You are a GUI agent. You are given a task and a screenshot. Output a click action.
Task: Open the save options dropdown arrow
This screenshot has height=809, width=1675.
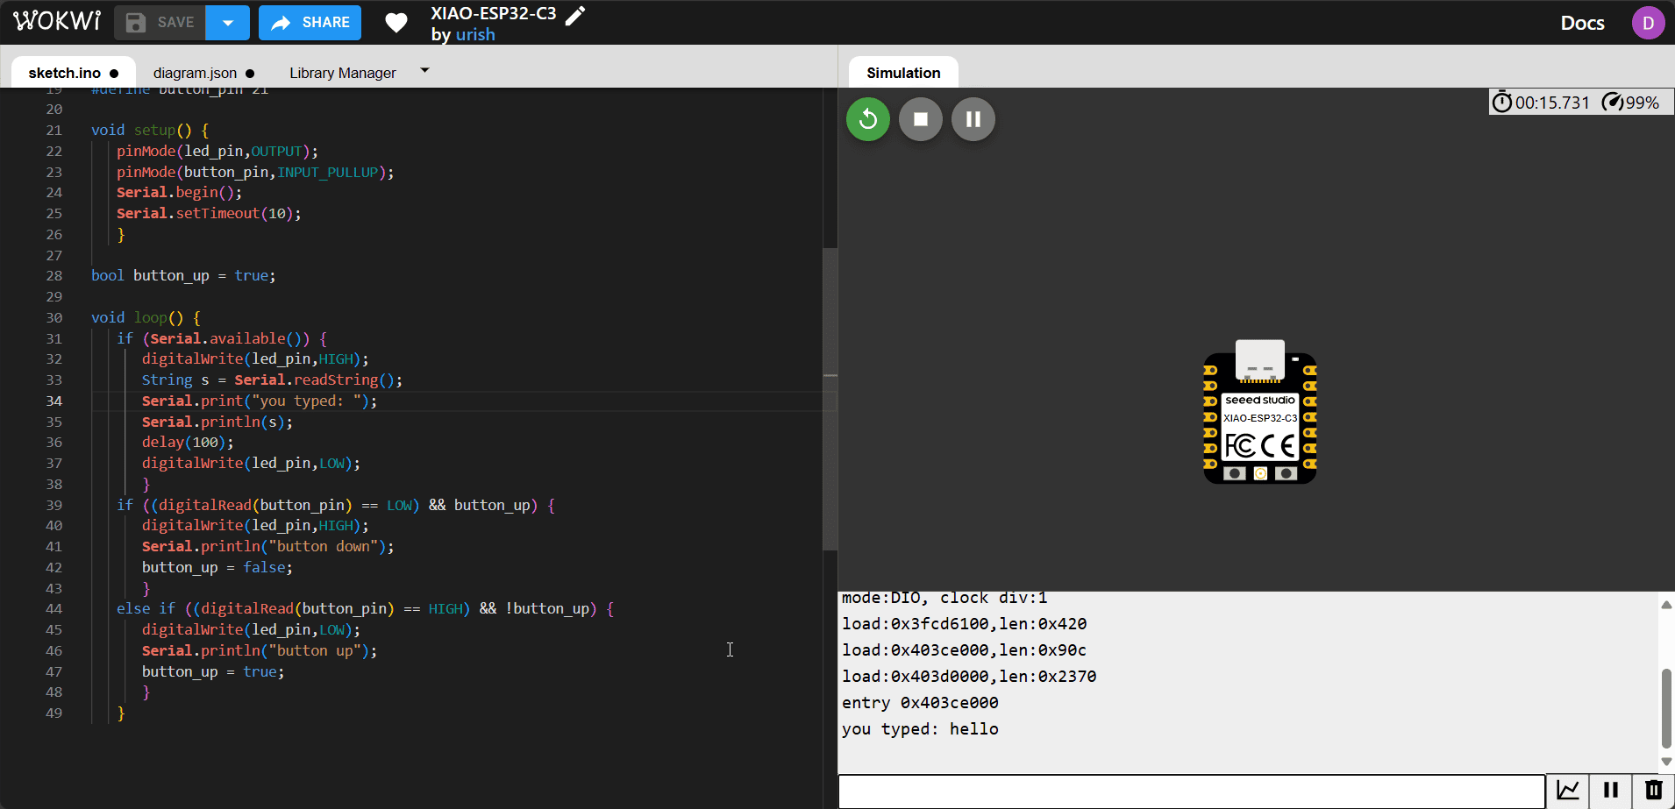point(228,22)
